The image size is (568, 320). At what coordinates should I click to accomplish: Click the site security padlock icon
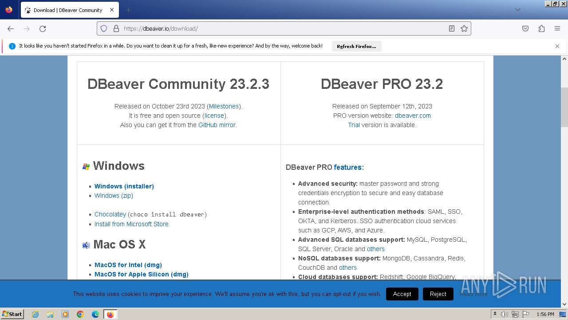click(116, 28)
